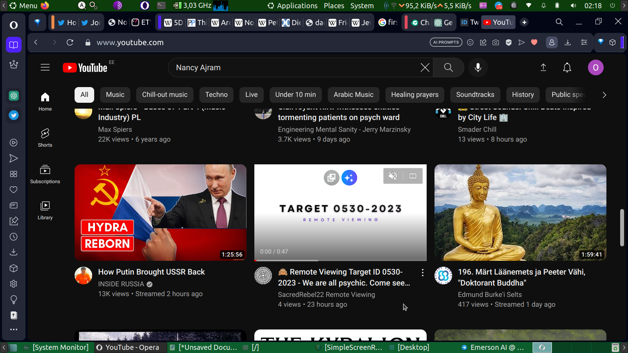Screen dimensions: 628x353
Task: Open Opera sidebar settings gear
Action: [14, 284]
